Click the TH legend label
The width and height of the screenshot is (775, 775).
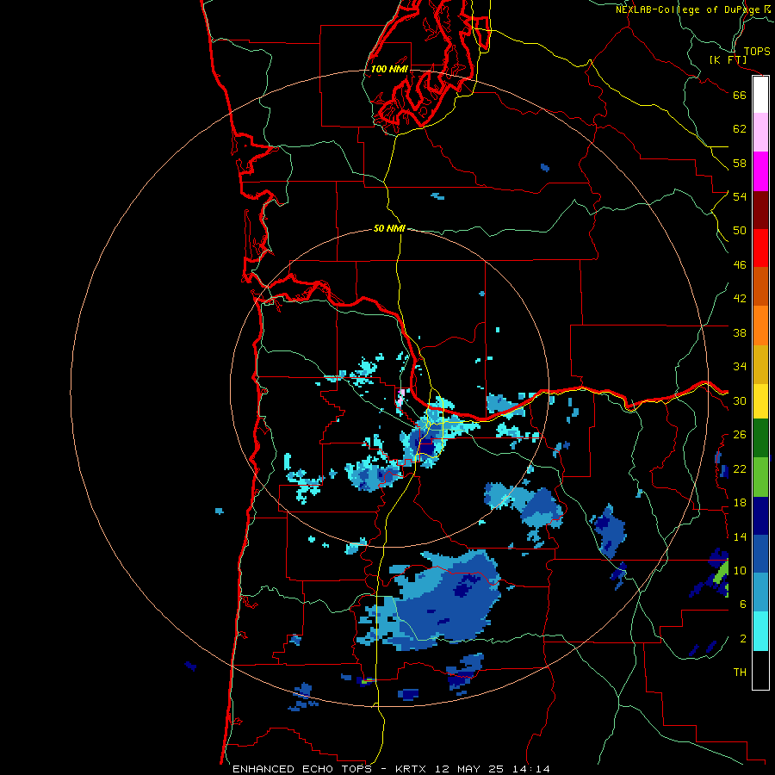740,672
